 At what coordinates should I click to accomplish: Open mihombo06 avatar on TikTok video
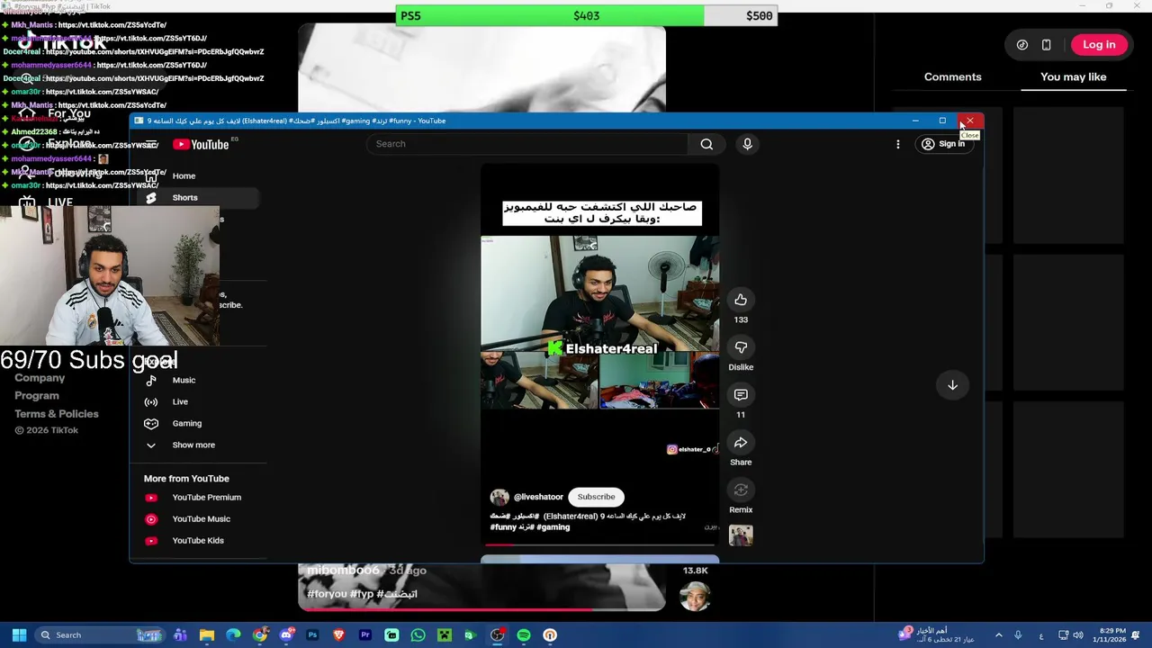tap(694, 596)
